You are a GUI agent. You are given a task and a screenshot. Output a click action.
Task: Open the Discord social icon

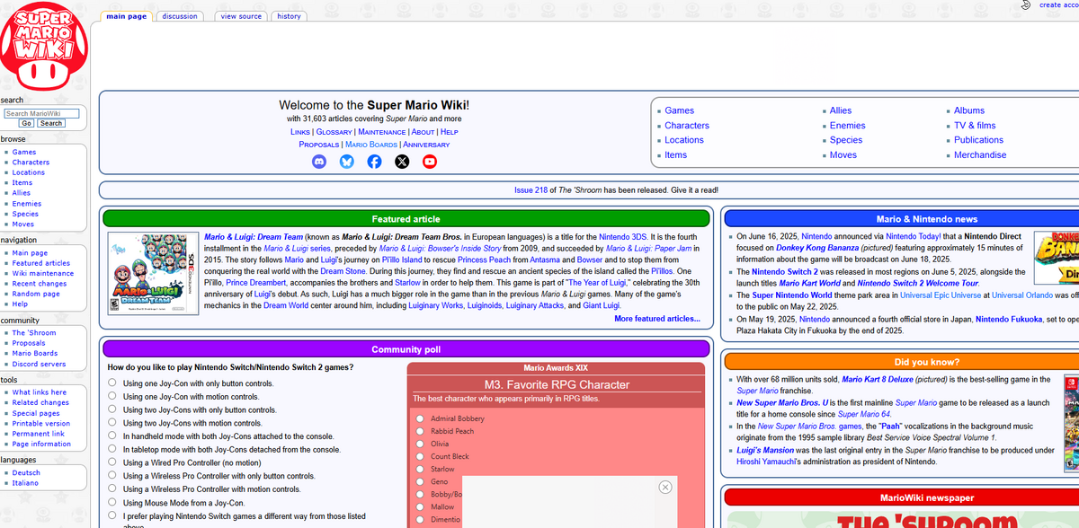319,162
